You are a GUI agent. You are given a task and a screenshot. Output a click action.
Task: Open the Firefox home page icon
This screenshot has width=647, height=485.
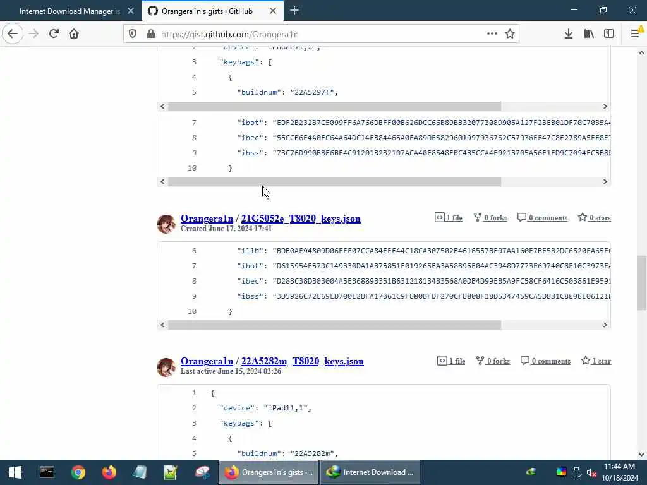click(x=74, y=34)
